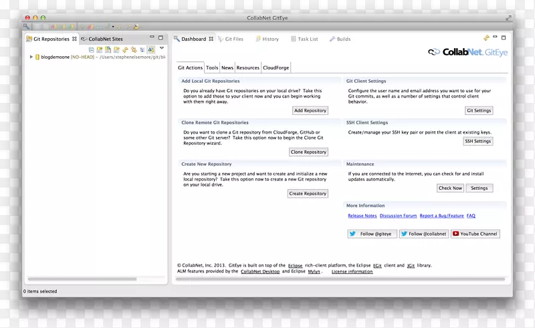535x328 pixels.
Task: Minimize the Git Repositories panel
Action: tap(152, 38)
